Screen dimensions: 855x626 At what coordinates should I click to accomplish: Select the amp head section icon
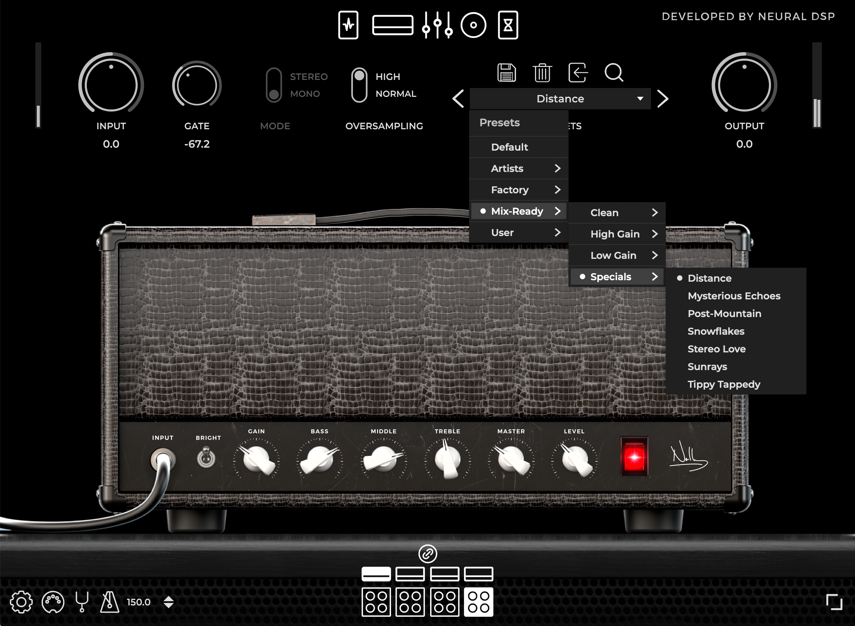[392, 26]
